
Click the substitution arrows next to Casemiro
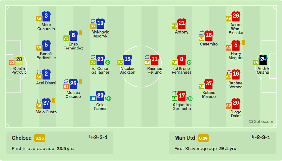point(202,33)
